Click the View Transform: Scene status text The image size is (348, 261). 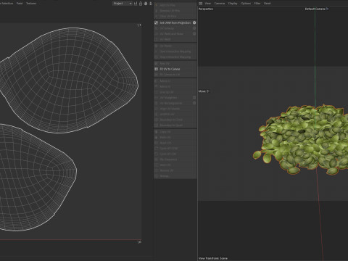click(213, 258)
